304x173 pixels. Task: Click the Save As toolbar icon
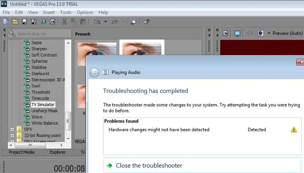(34, 22)
